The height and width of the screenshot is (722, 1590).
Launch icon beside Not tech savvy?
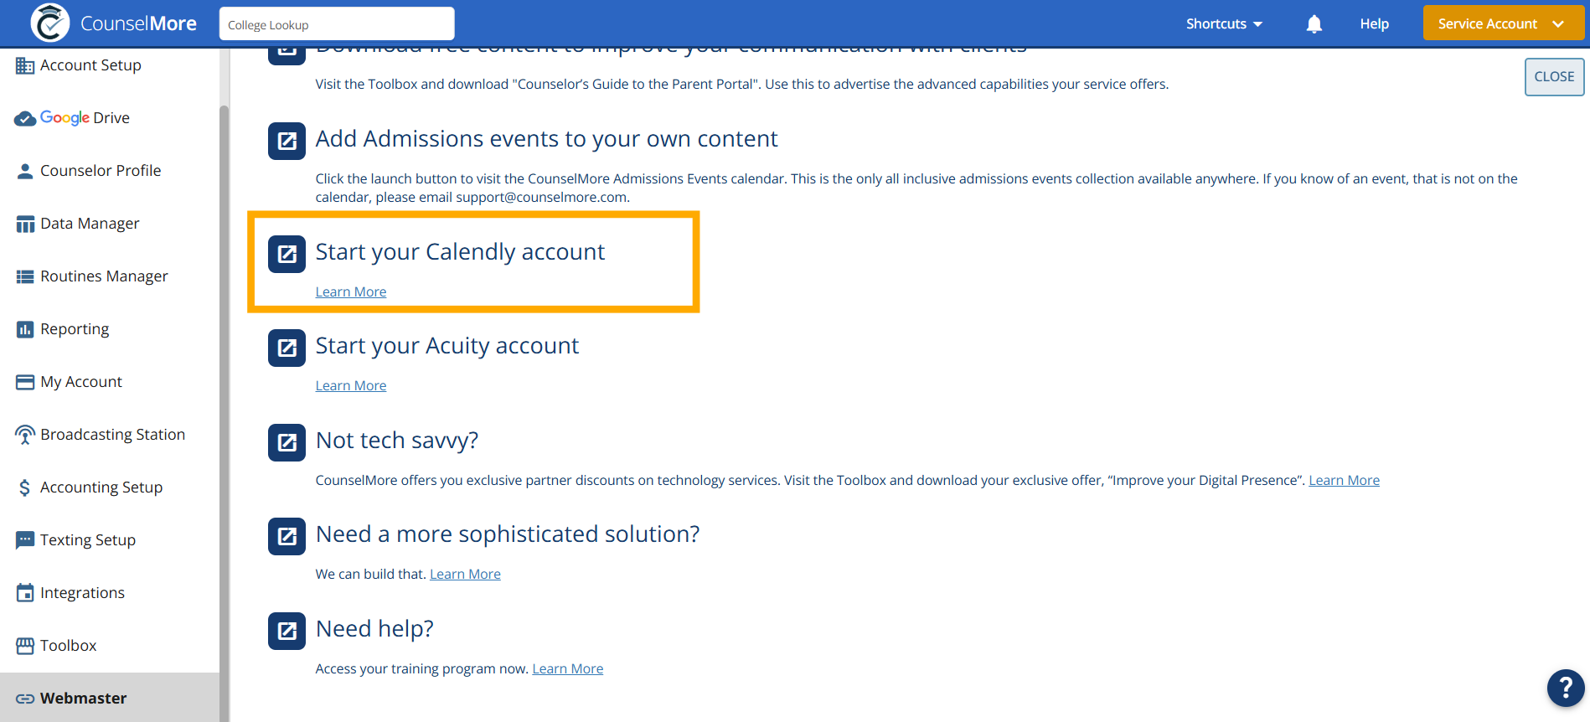pyautogui.click(x=287, y=442)
